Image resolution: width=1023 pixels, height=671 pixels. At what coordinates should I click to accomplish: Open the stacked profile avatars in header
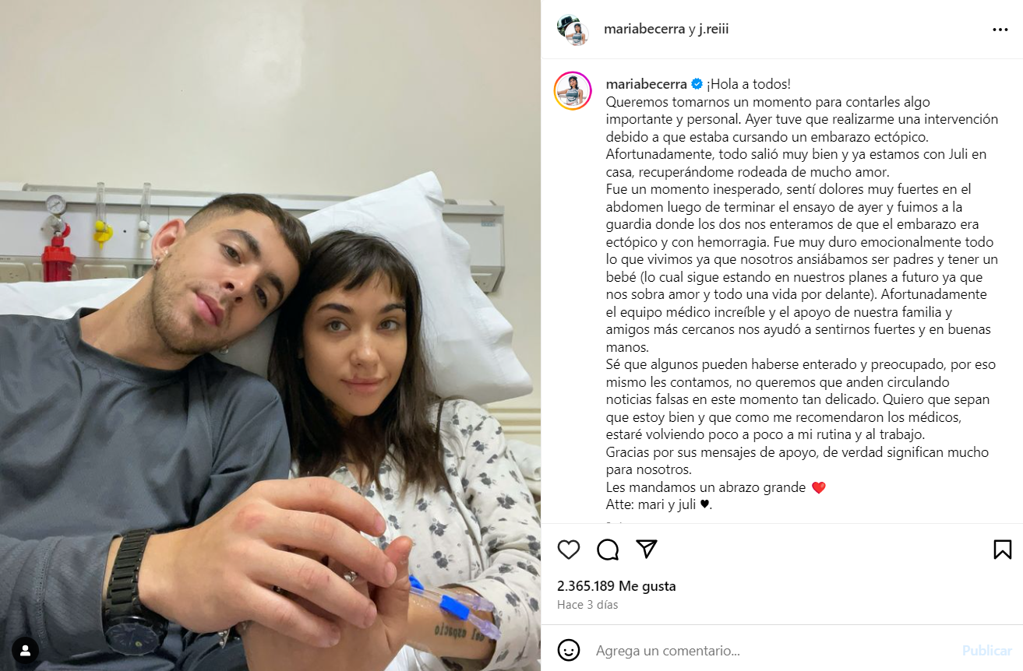pos(573,30)
